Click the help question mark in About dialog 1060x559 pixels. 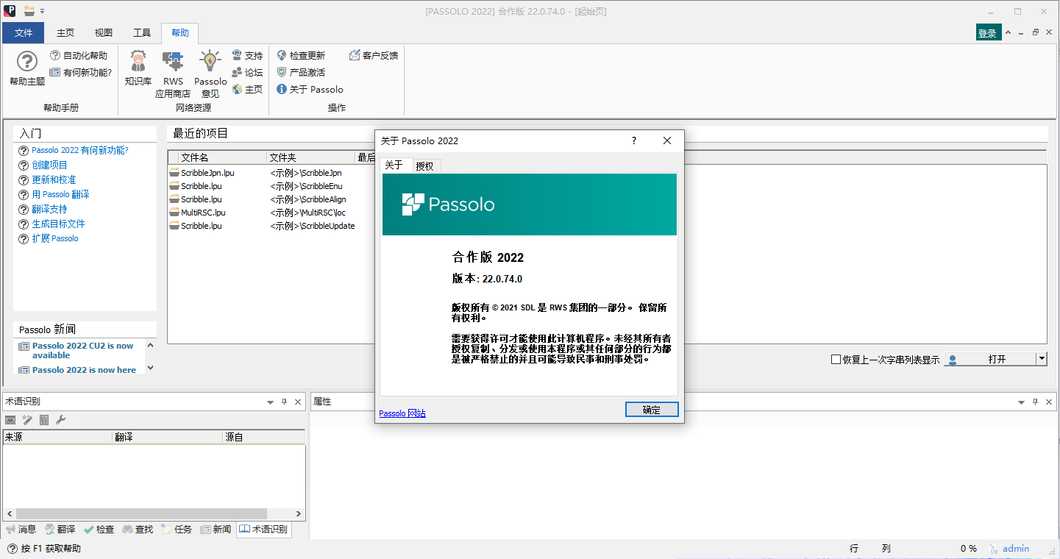click(634, 140)
